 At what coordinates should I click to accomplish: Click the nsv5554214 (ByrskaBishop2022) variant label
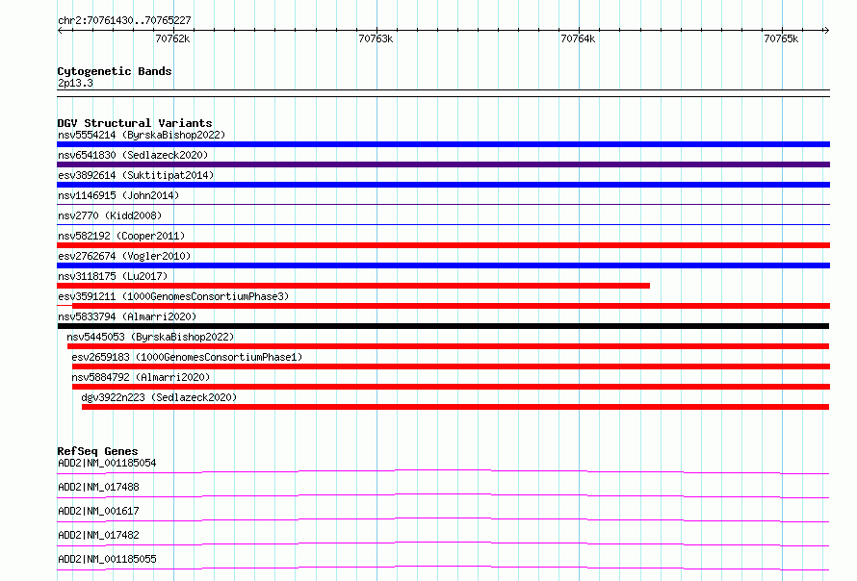[x=142, y=135]
